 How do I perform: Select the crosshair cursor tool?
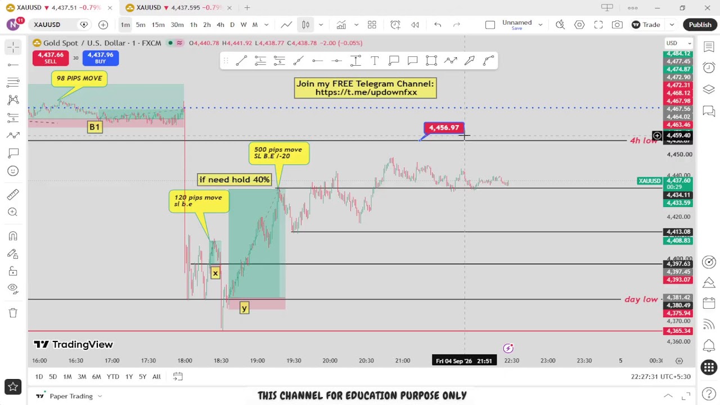pyautogui.click(x=13, y=47)
